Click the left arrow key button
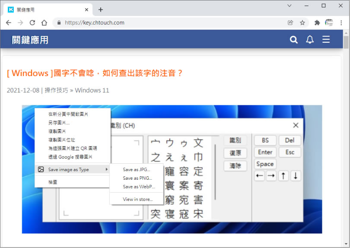This screenshot has height=248, width=350. pos(259,176)
